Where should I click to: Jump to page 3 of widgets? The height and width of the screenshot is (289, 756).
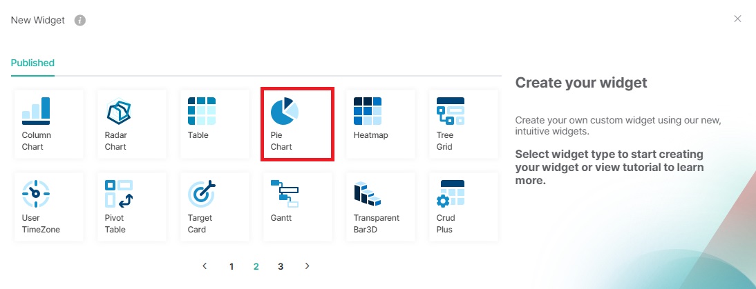(281, 266)
